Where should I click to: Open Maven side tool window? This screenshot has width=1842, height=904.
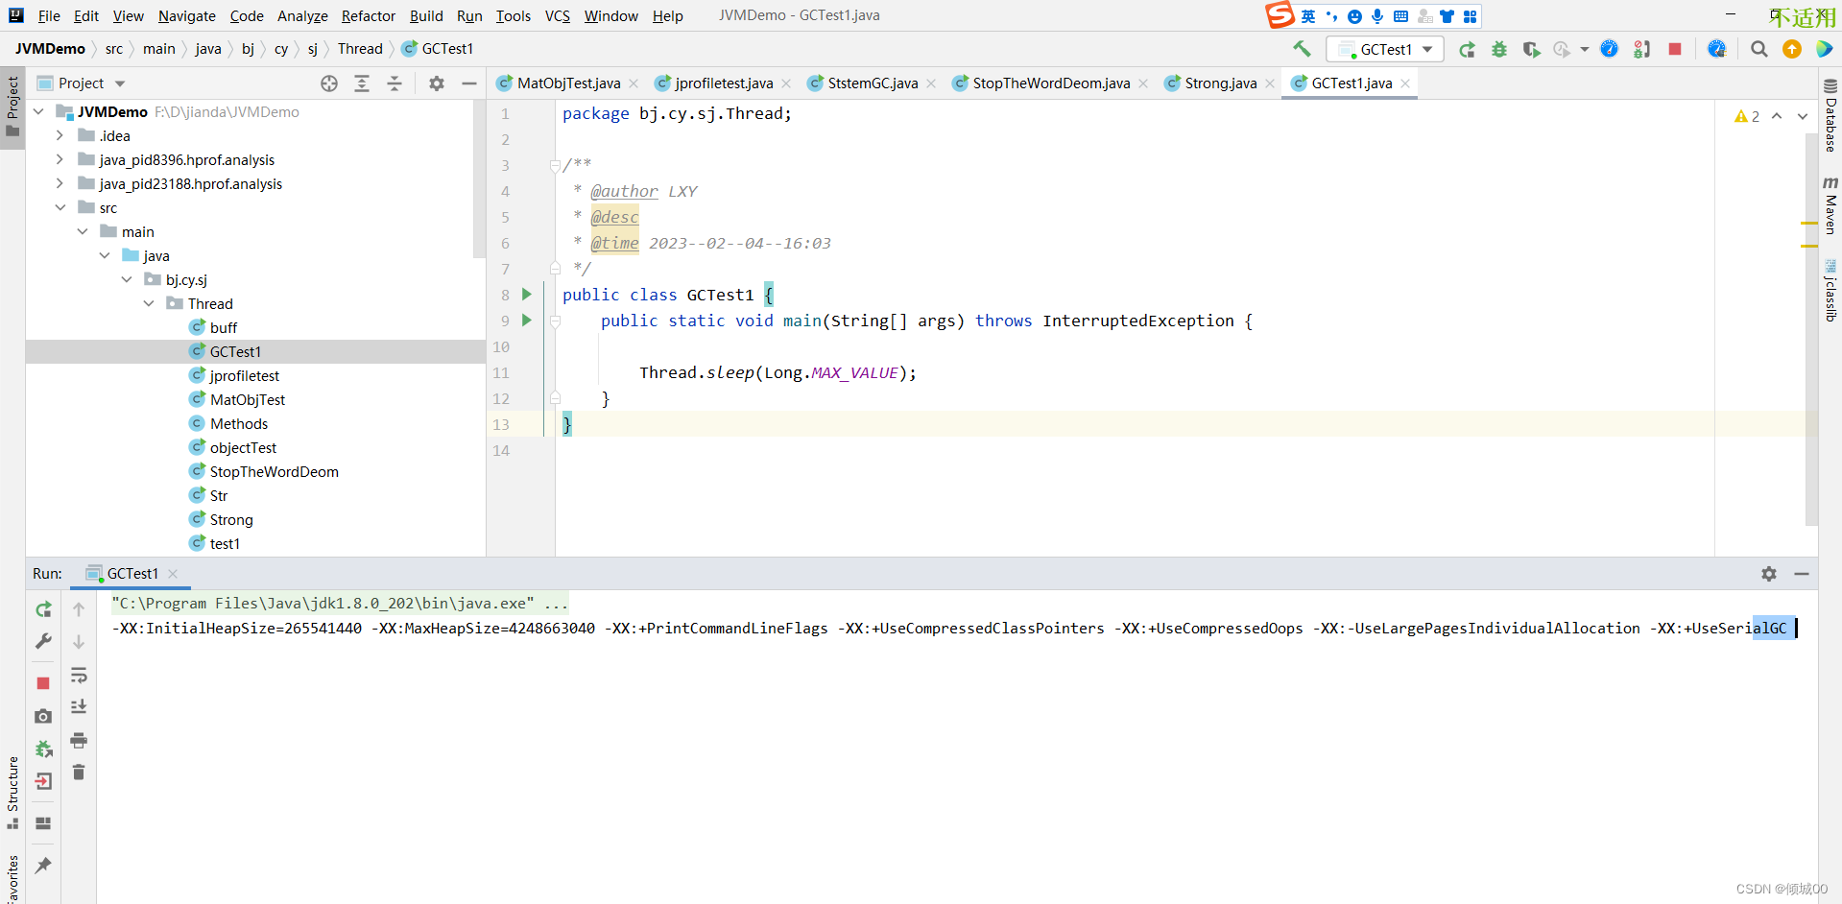coord(1830,204)
